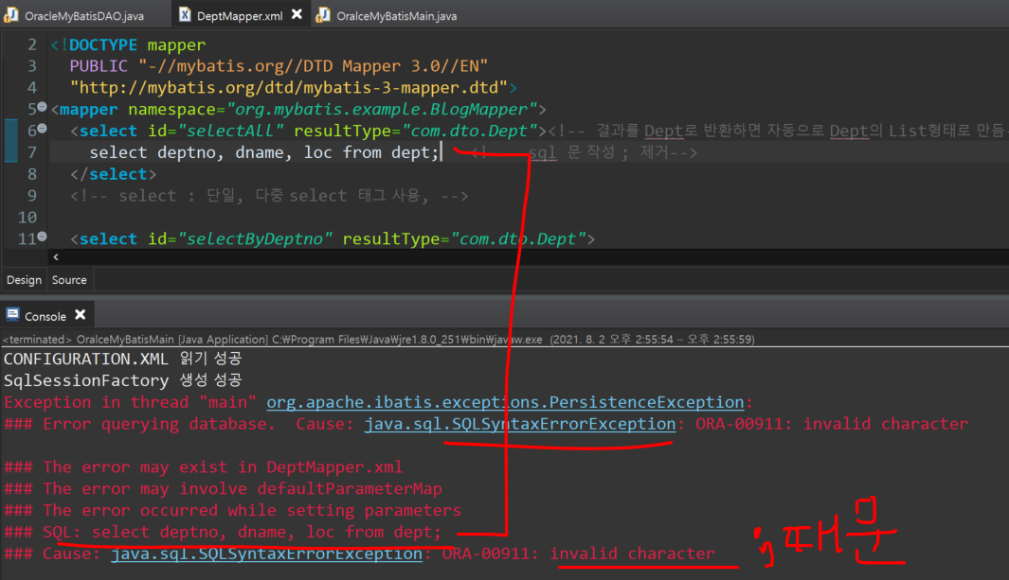The height and width of the screenshot is (580, 1009).
Task: Open the OralceMyBatisMain.java tab
Action: pyautogui.click(x=396, y=15)
